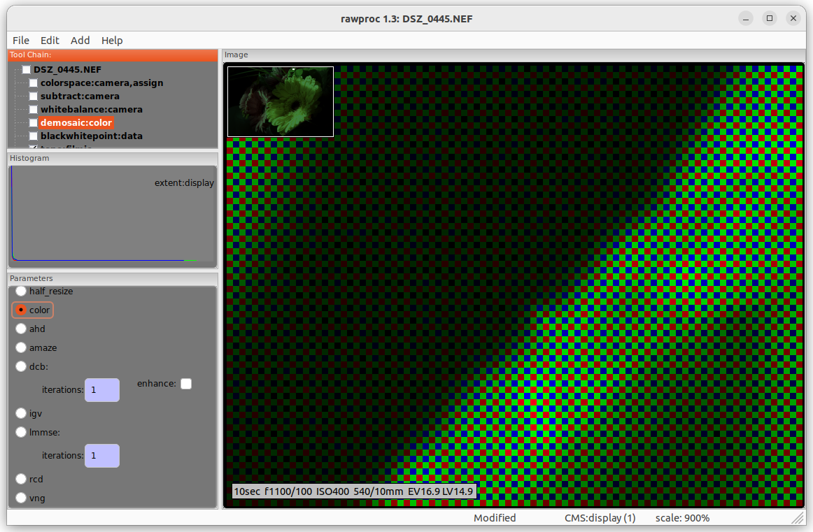Open the Help menu

pos(112,41)
